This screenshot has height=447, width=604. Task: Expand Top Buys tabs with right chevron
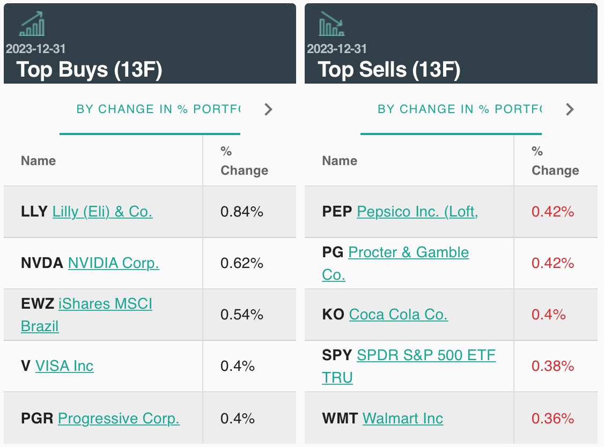(268, 109)
